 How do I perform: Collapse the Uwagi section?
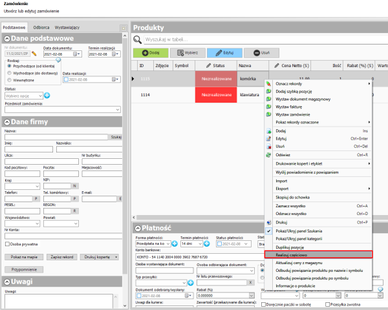(x=7, y=282)
